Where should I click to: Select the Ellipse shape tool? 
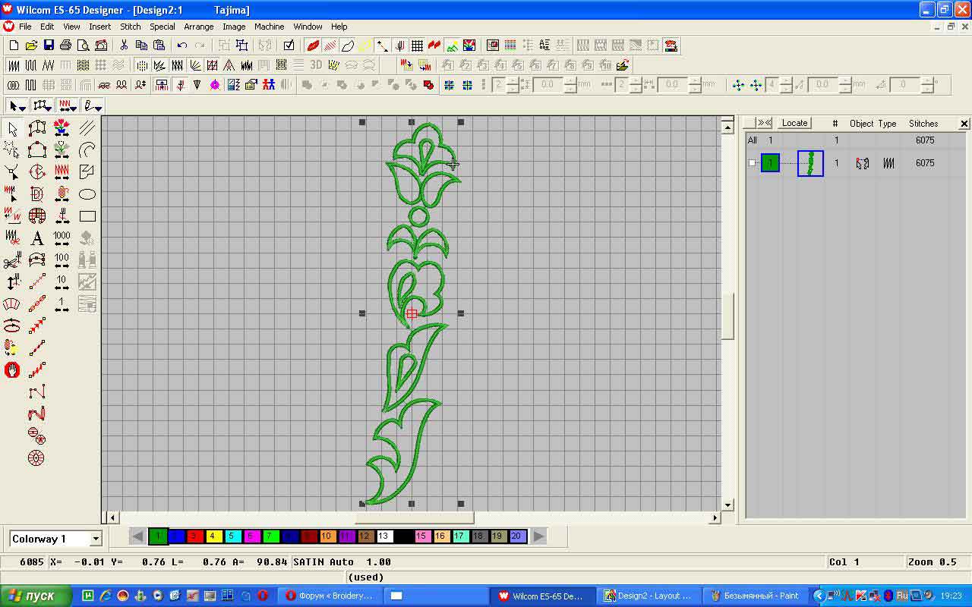pyautogui.click(x=87, y=194)
